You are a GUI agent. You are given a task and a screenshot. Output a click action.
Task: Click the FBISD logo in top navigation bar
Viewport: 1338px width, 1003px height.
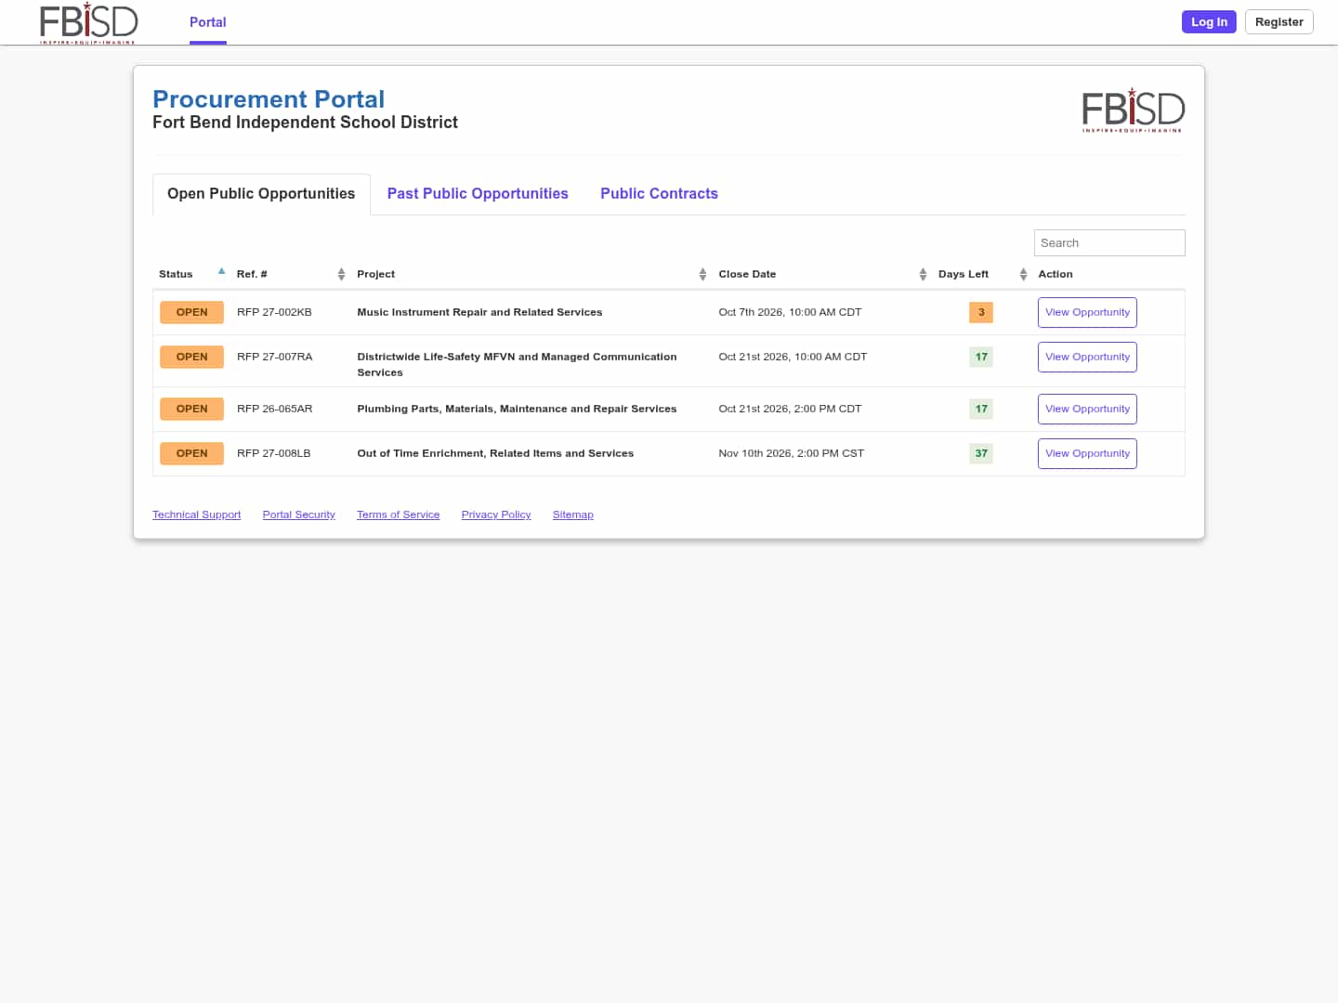88,22
